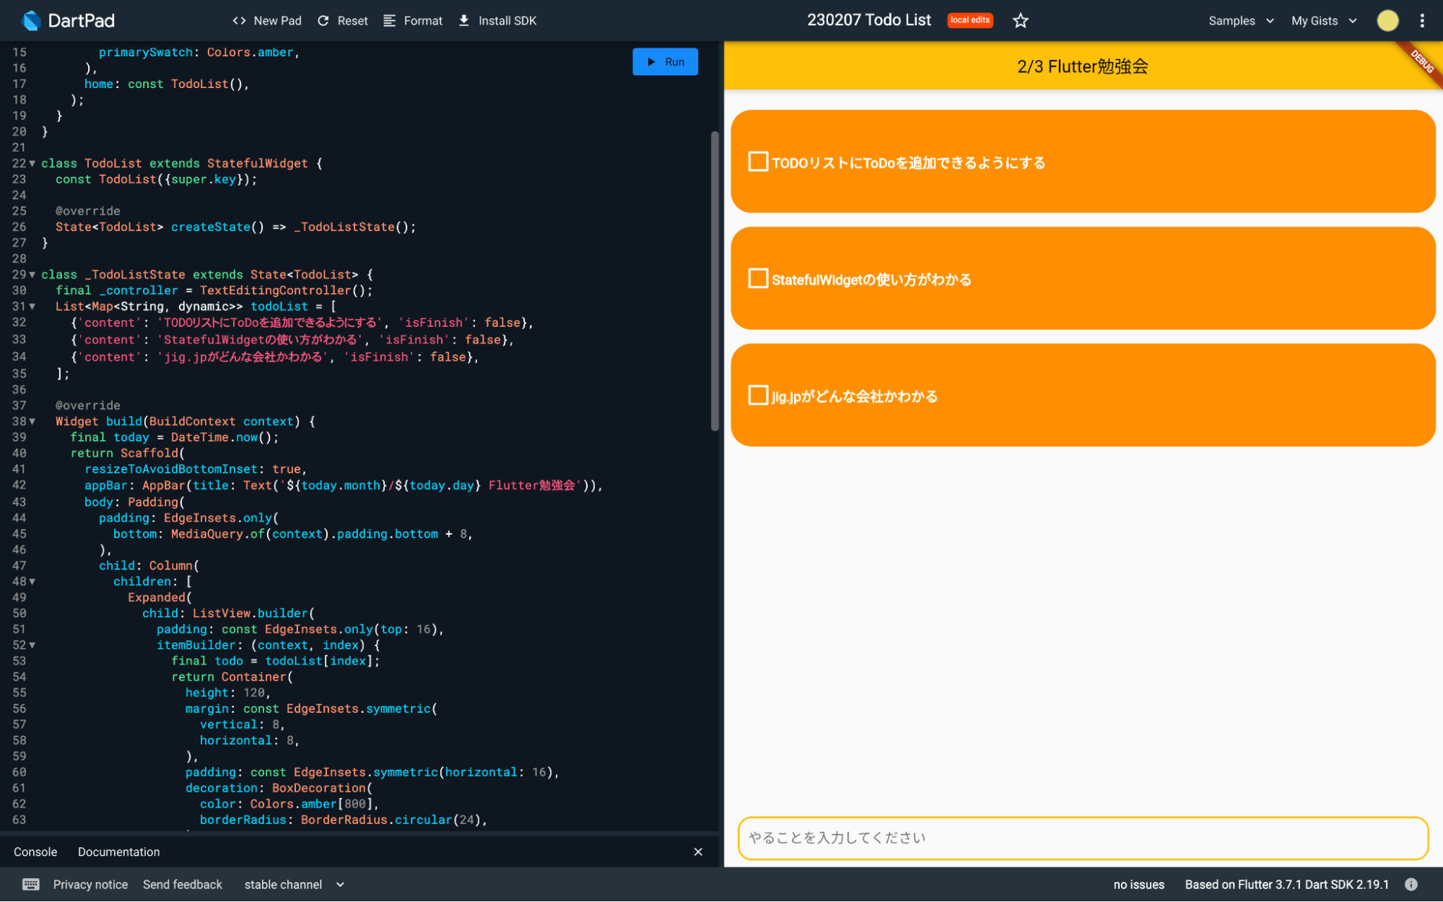Click the DEBUG banner ribbon
Image resolution: width=1443 pixels, height=902 pixels.
point(1421,61)
